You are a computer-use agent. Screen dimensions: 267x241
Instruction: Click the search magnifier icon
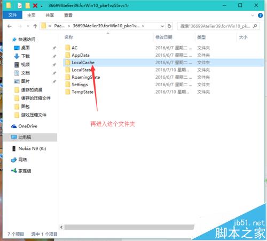coord(255,26)
